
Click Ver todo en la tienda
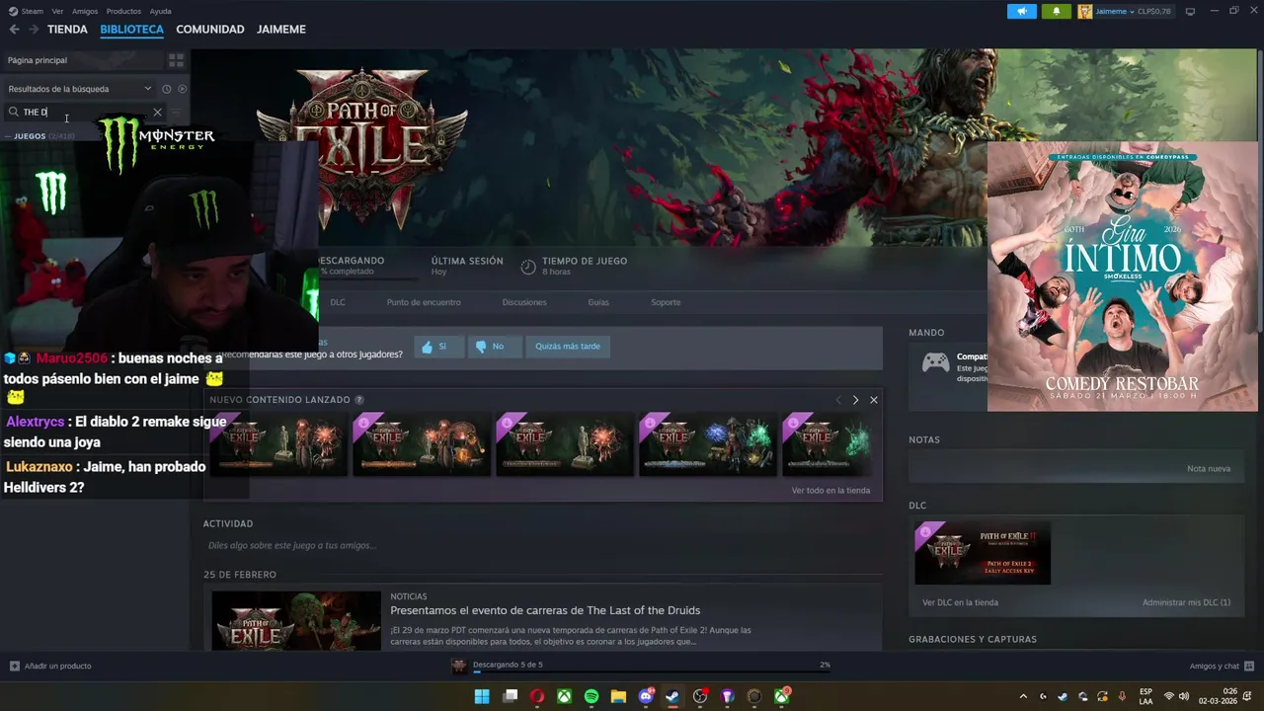[830, 491]
